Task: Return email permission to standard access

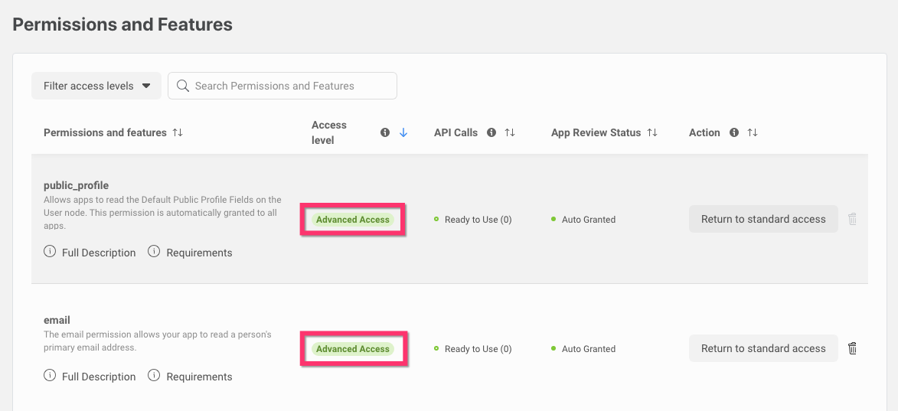Action: (763, 348)
